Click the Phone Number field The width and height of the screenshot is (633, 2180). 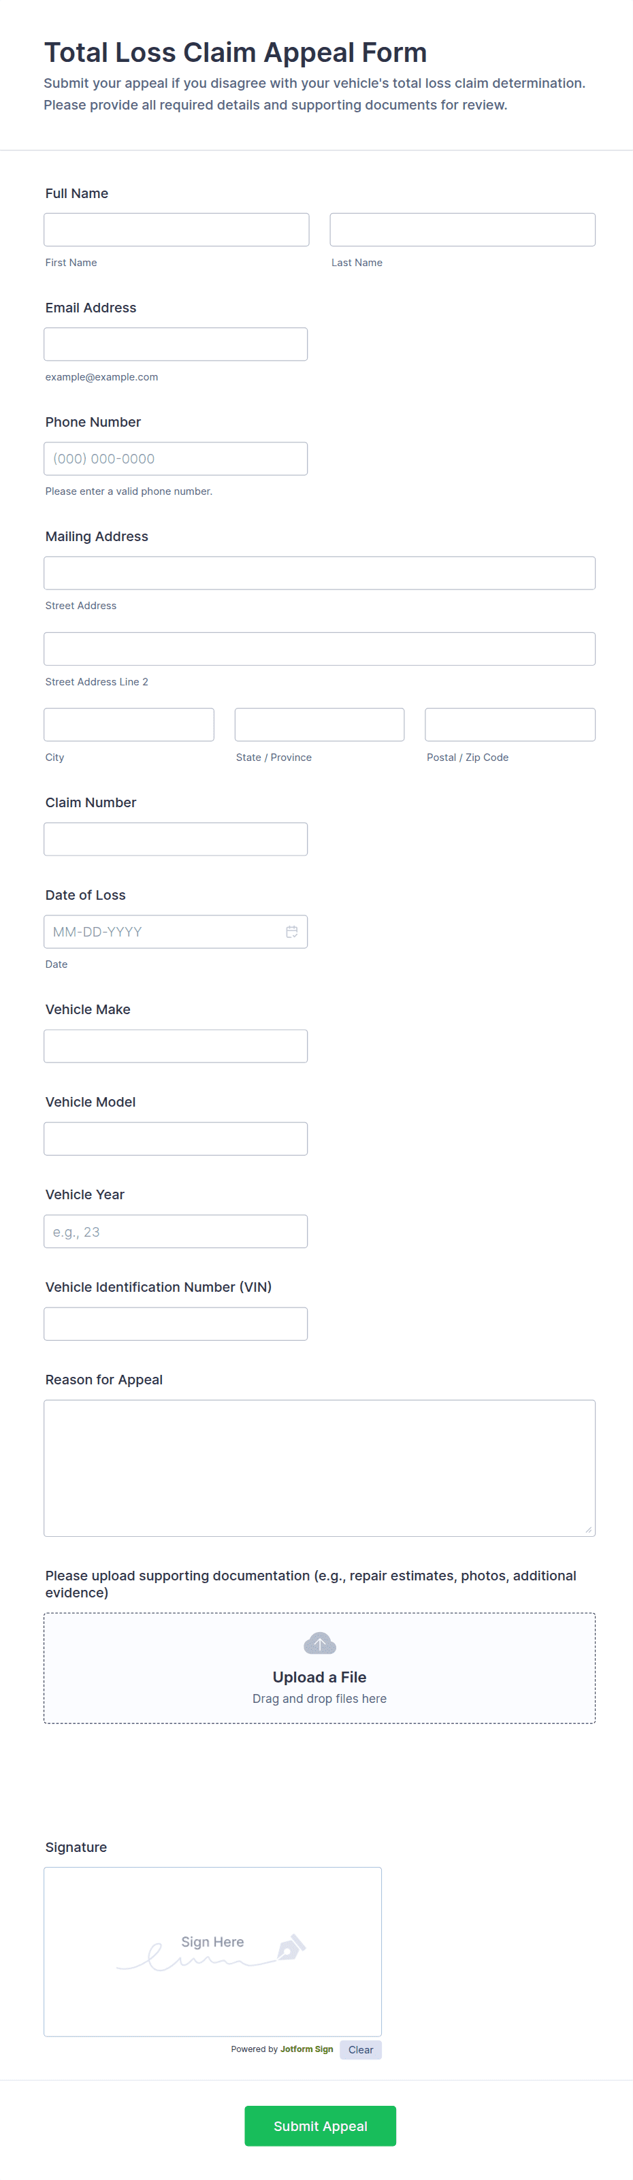176,459
